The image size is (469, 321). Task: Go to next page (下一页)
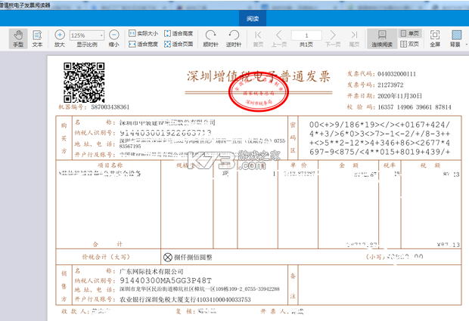pyautogui.click(x=333, y=39)
